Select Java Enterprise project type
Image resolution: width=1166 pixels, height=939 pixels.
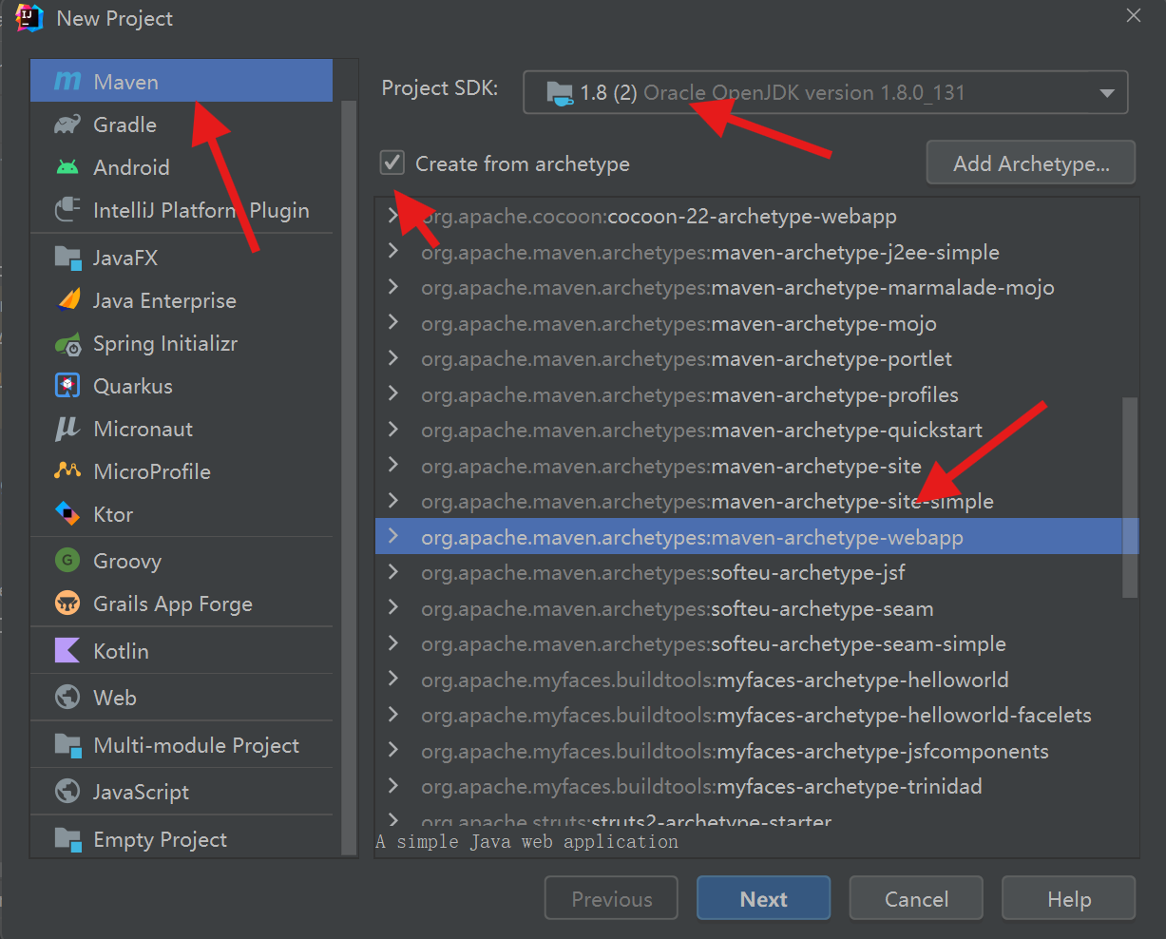coord(182,300)
